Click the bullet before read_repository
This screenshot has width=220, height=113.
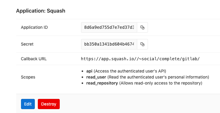tap(83, 83)
